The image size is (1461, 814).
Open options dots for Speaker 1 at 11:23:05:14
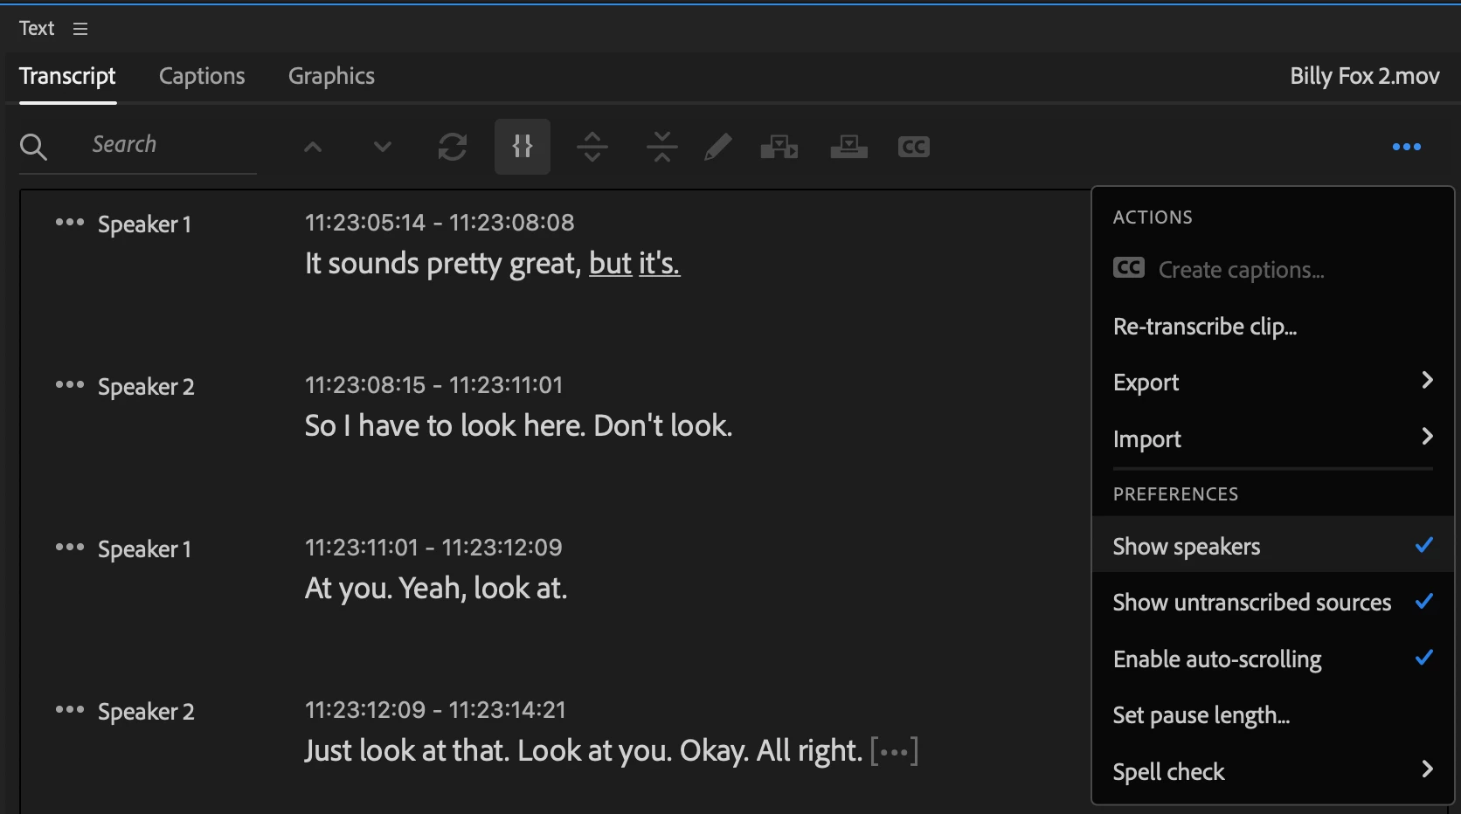click(x=70, y=223)
